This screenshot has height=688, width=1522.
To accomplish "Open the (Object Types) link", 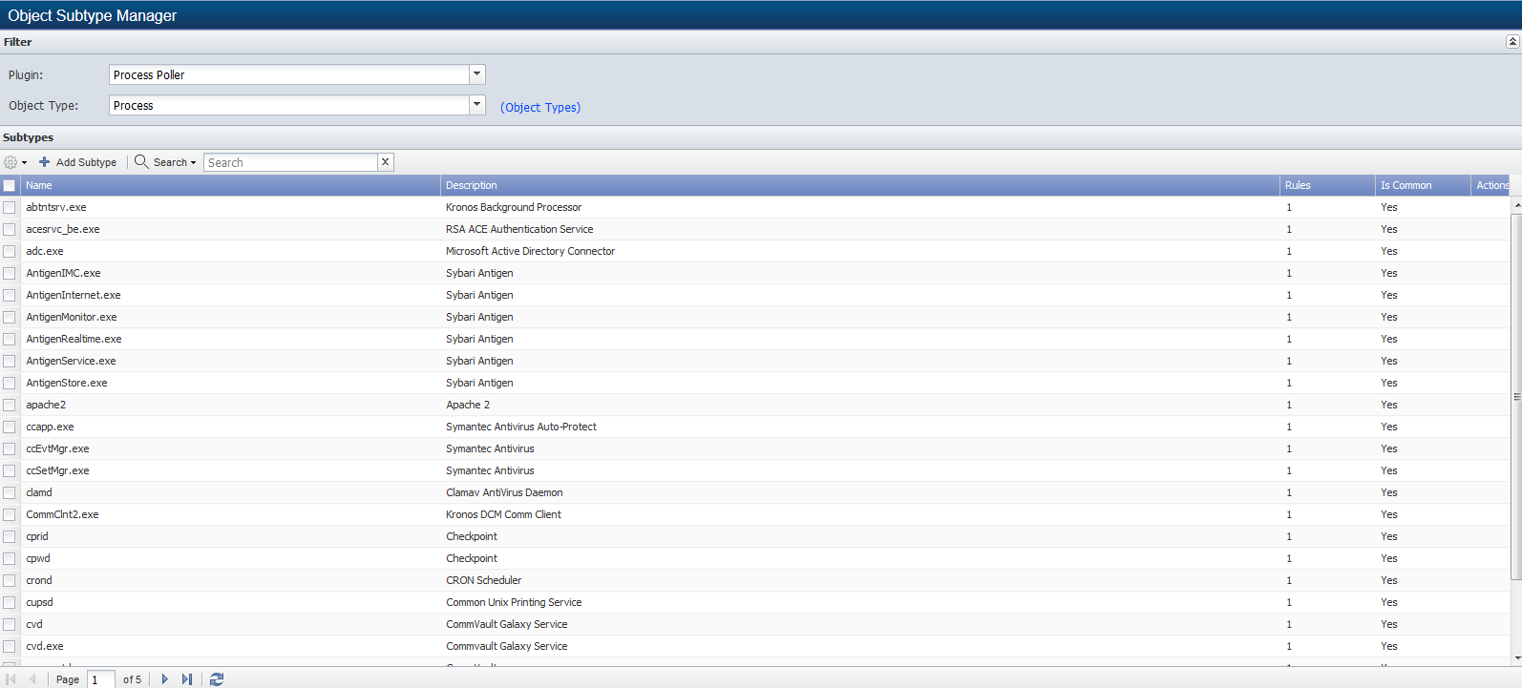I will [x=540, y=108].
